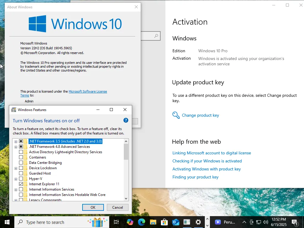The image size is (304, 228).
Task: Open Microsoft Edge from taskbar
Action: pos(142,222)
